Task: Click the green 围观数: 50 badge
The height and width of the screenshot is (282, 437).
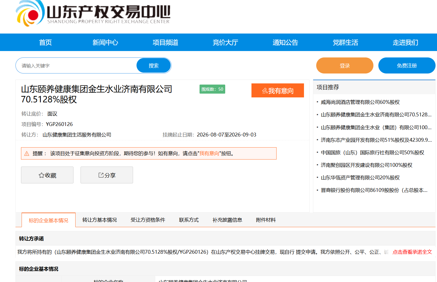Action: [x=212, y=89]
